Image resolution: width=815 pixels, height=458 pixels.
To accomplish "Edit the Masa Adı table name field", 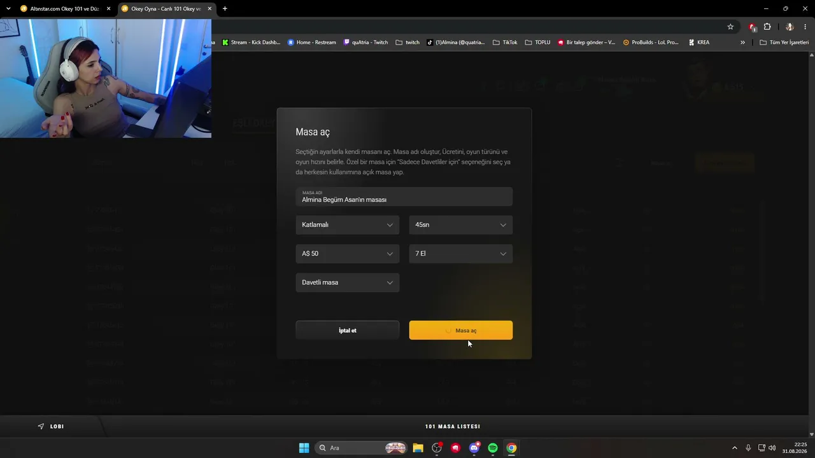I will [x=404, y=197].
